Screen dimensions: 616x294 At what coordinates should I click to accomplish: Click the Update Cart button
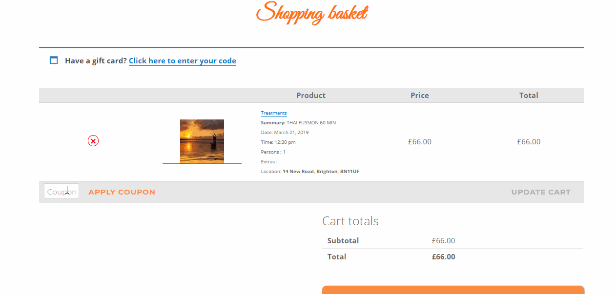(x=541, y=192)
